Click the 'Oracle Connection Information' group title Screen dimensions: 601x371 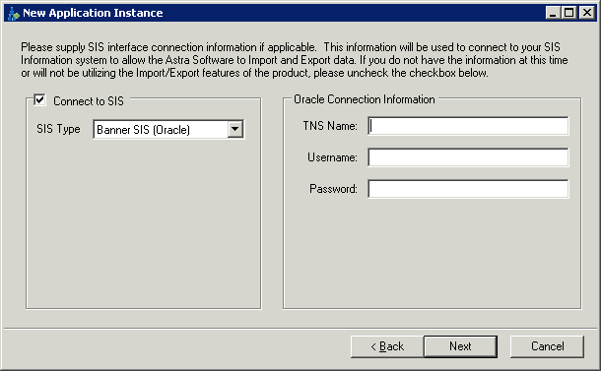[x=365, y=99]
